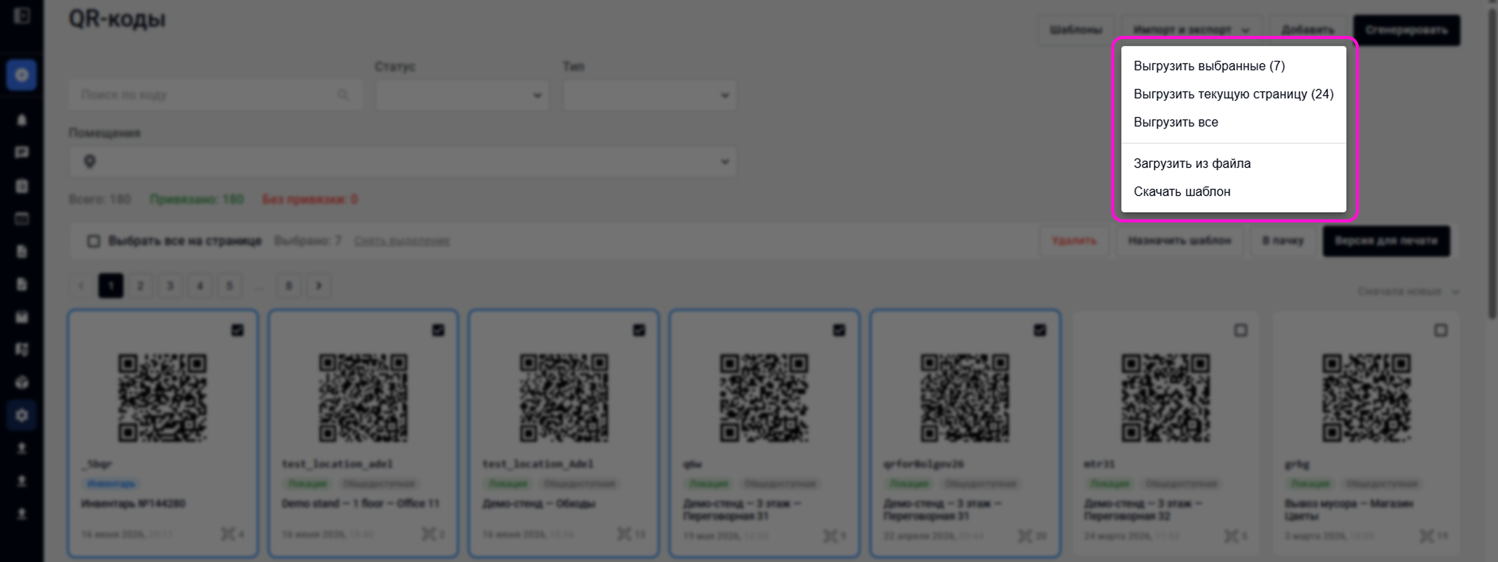1498x562 pixels.
Task: Select 'Скачать шаблон' menu item
Action: tap(1233, 191)
